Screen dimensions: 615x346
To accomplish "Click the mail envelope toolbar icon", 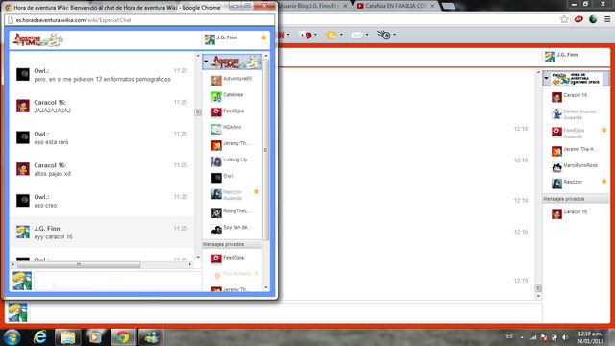I will (357, 36).
